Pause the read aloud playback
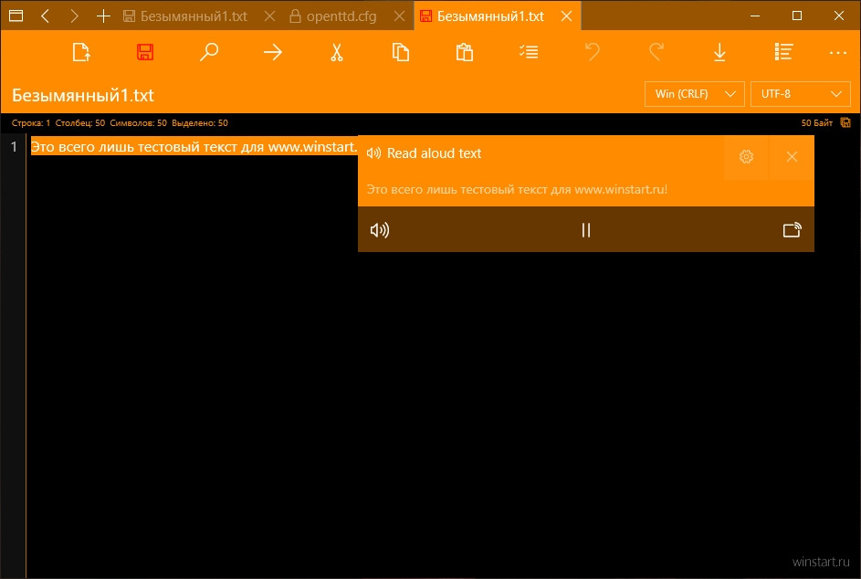861x579 pixels. tap(586, 230)
